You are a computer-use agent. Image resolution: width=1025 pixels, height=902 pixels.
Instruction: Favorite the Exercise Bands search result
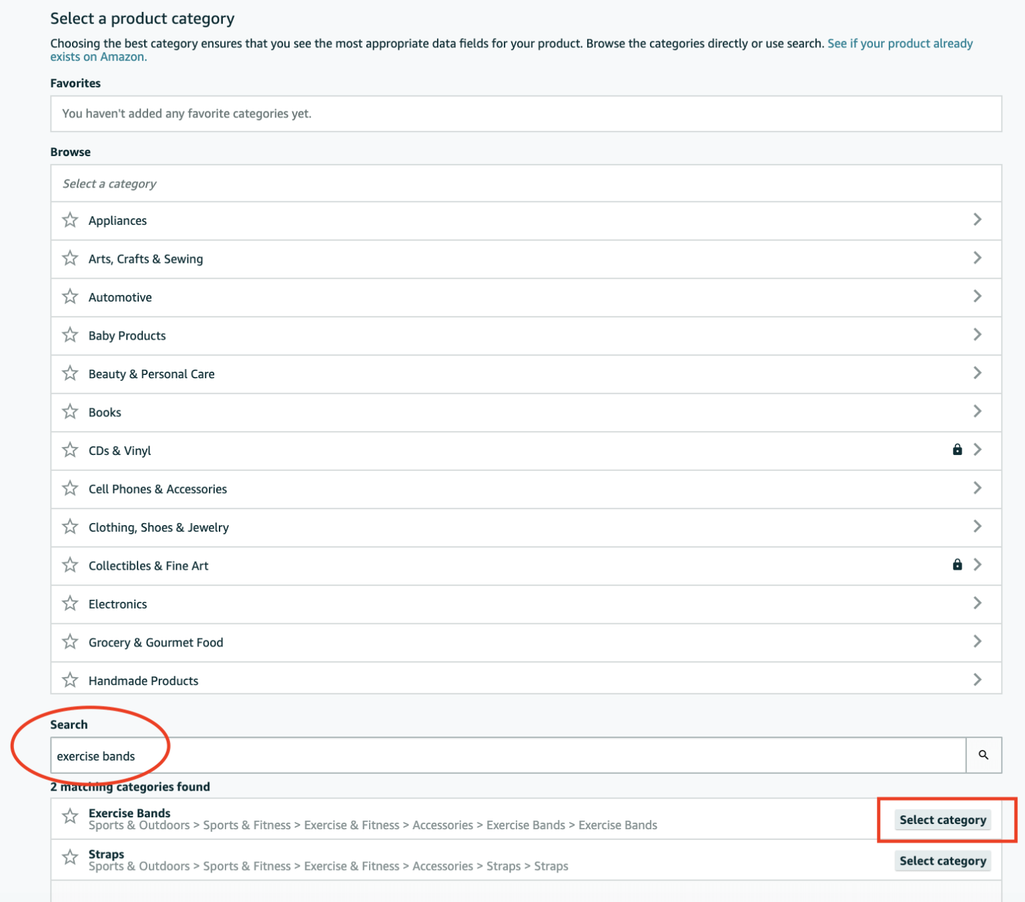tap(70, 817)
